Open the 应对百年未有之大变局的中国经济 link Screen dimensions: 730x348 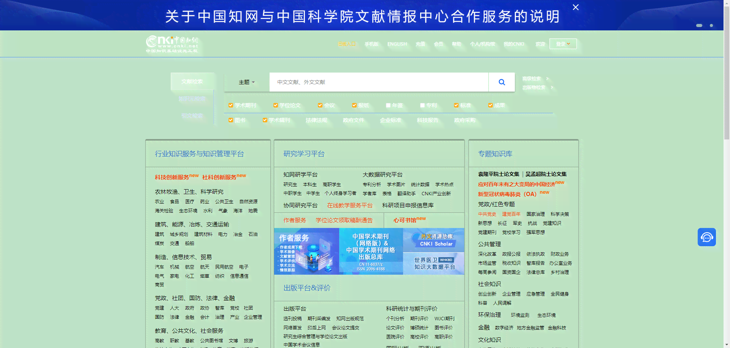516,184
